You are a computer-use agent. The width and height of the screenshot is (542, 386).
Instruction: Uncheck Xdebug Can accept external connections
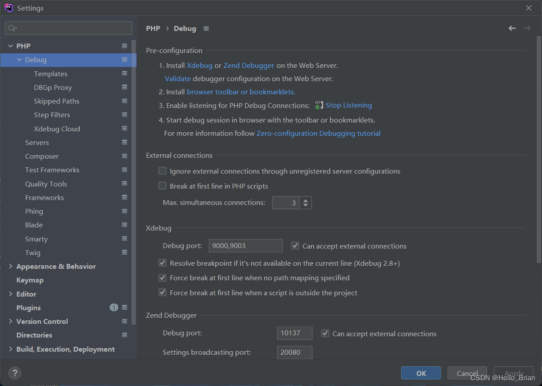[295, 246]
